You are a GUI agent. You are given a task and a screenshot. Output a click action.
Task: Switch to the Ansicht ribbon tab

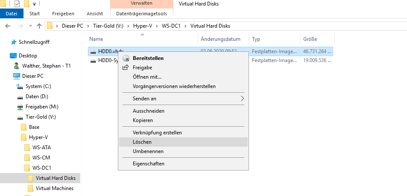[95, 14]
